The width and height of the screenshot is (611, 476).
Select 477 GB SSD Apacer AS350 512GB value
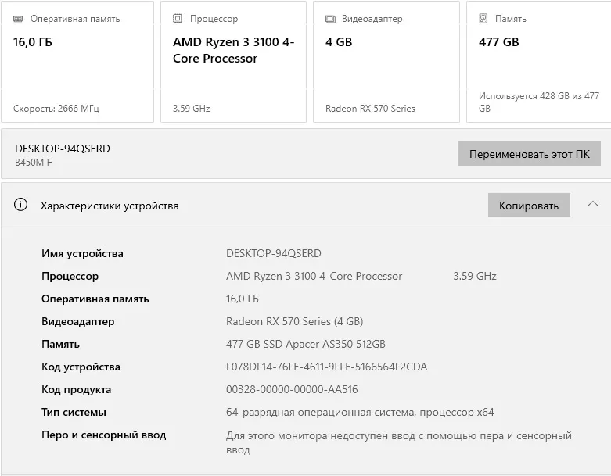(x=305, y=344)
